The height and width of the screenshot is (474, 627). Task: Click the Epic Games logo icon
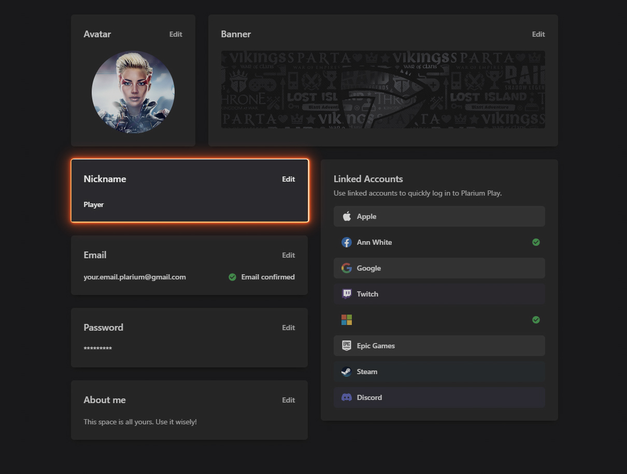[x=347, y=346]
